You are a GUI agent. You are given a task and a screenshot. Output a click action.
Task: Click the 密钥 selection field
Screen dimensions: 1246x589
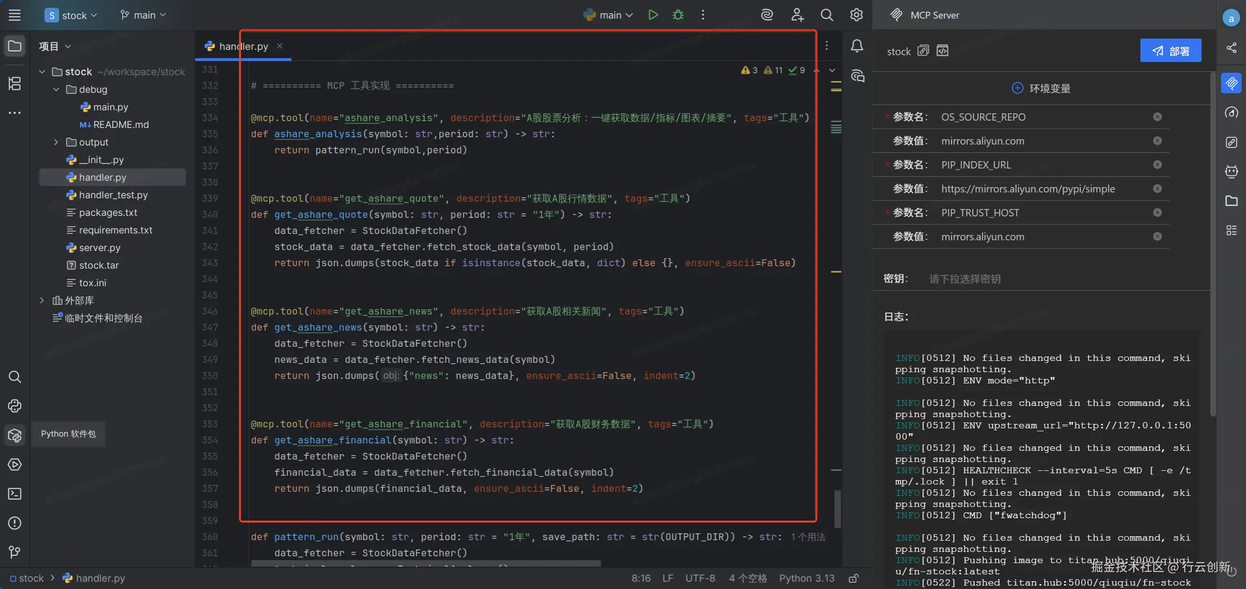pyautogui.click(x=964, y=279)
